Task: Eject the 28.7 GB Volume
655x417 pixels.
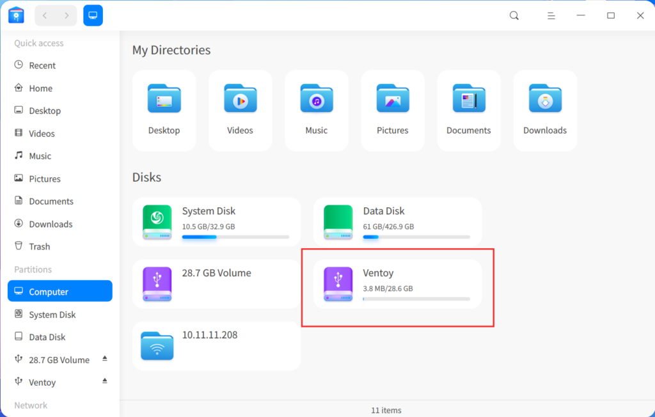Action: coord(104,359)
